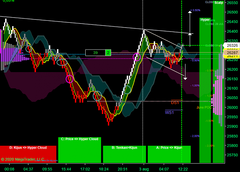
Task: Click the 26500 price axis label
Action: pos(232,12)
